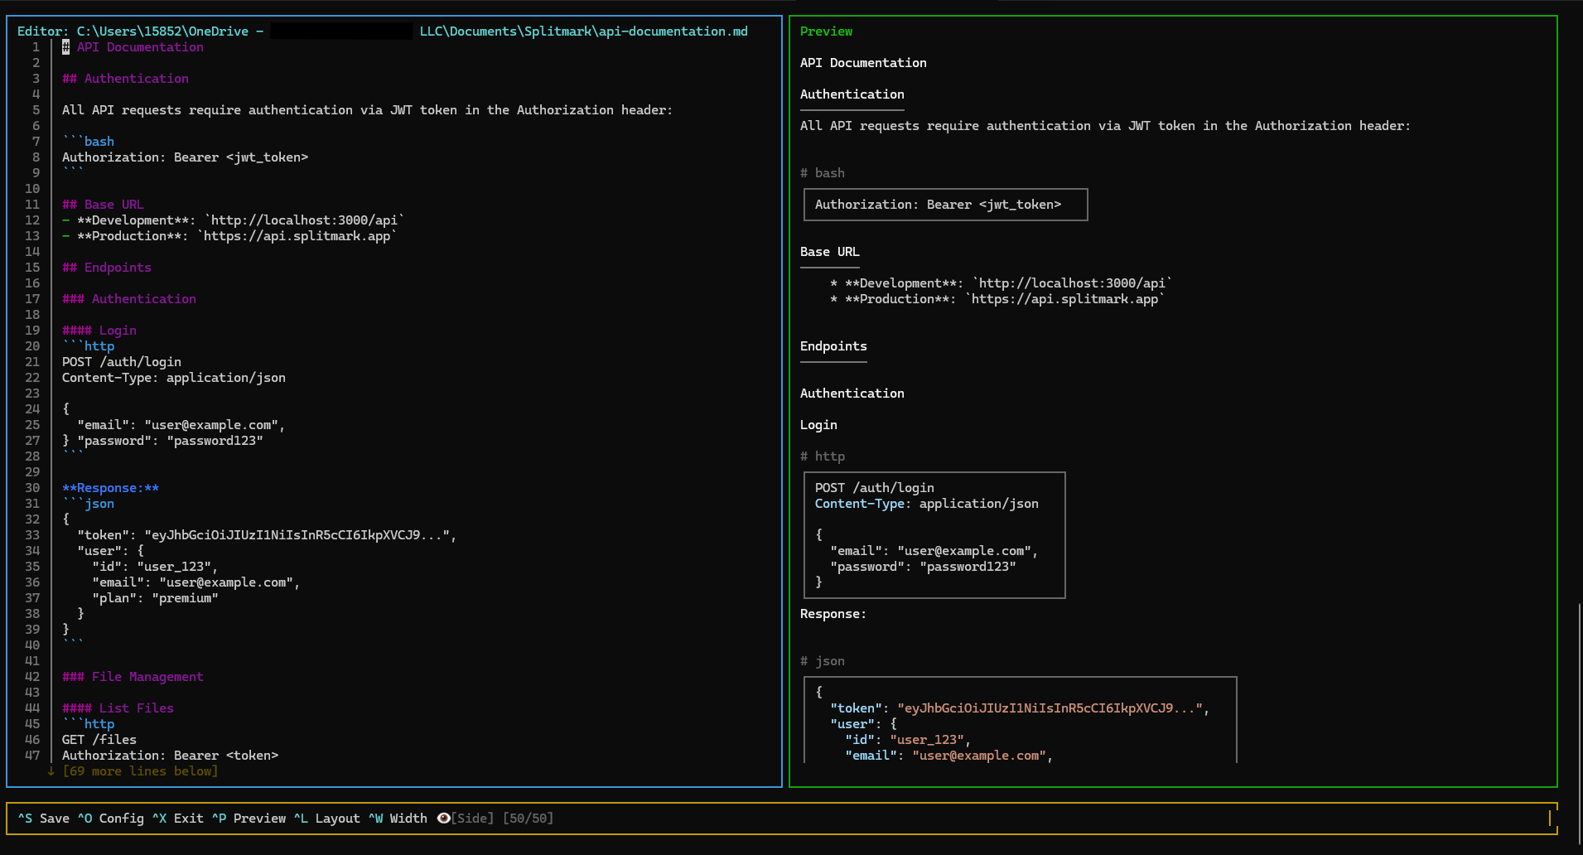Click the [Side] layout indicator
Viewport: 1583px width, 855px height.
tap(472, 819)
